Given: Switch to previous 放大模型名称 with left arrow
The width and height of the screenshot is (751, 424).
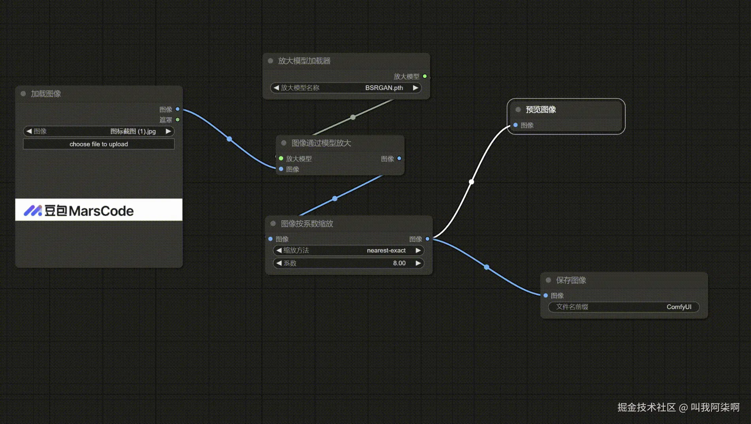Looking at the screenshot, I should point(276,88).
